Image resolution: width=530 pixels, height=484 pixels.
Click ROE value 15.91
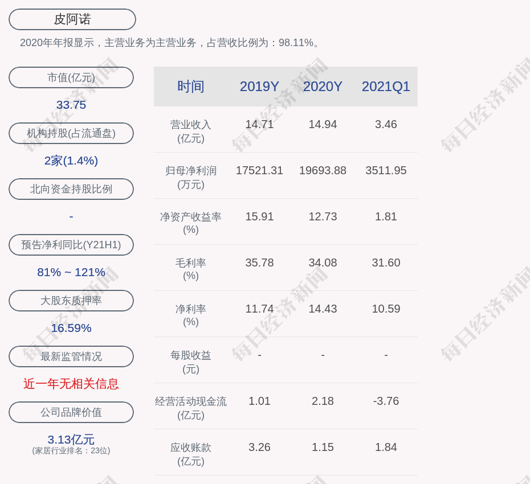260,216
